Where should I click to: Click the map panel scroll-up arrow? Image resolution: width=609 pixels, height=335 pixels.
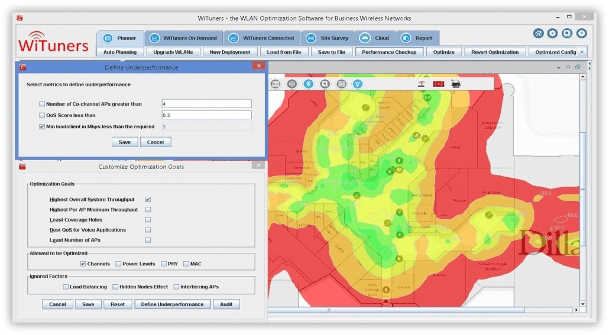tap(582, 77)
